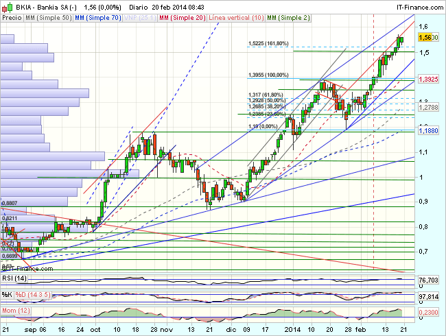Click the stochastic value 97,814
446x336 pixels.
tap(428, 297)
